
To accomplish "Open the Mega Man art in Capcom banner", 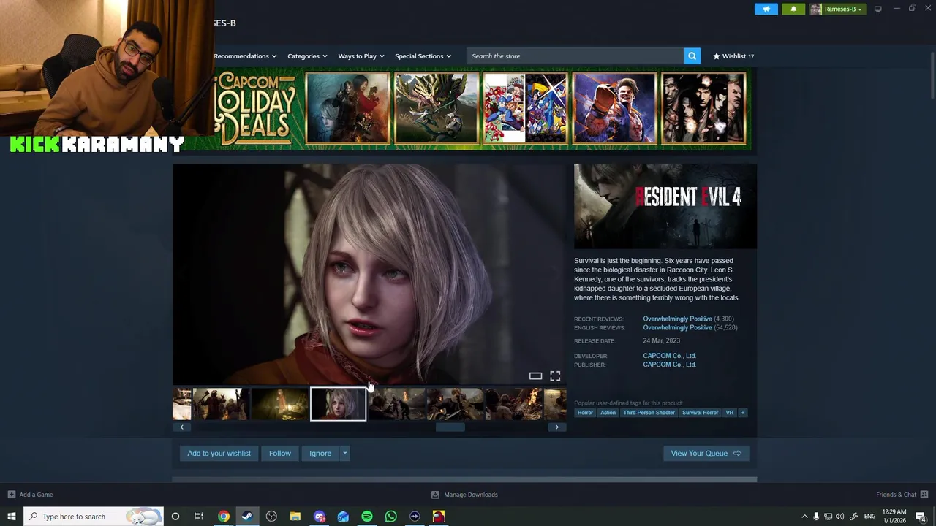I will coord(525,108).
